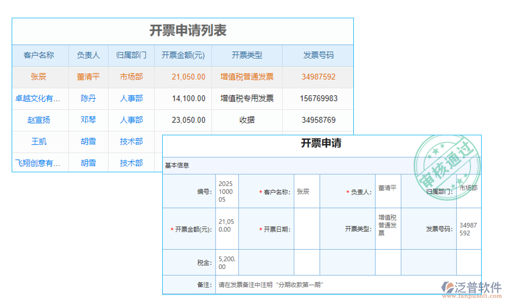Click invoice number 34987592 in 张辰 row
Screen dimensions: 507x304
[318, 77]
